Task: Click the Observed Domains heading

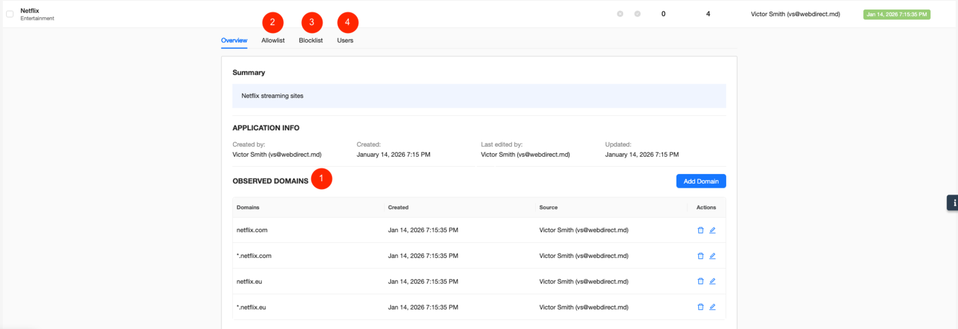Action: coord(271,181)
